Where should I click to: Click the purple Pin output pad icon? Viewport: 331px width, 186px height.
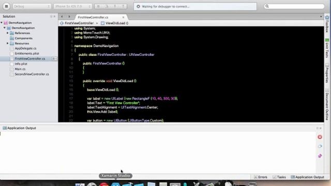tap(320, 156)
